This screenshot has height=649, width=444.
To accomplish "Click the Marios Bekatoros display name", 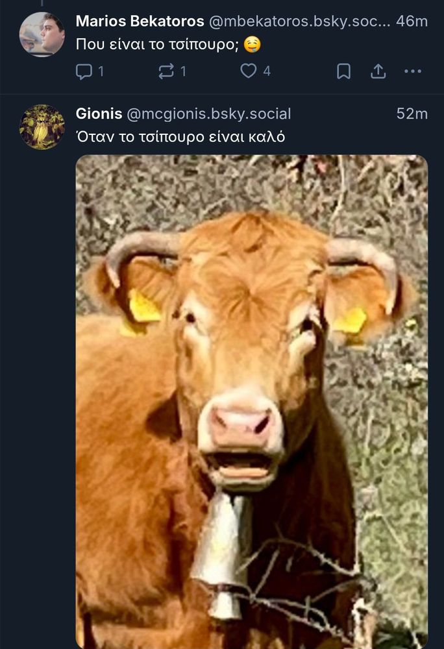I will click(x=140, y=21).
